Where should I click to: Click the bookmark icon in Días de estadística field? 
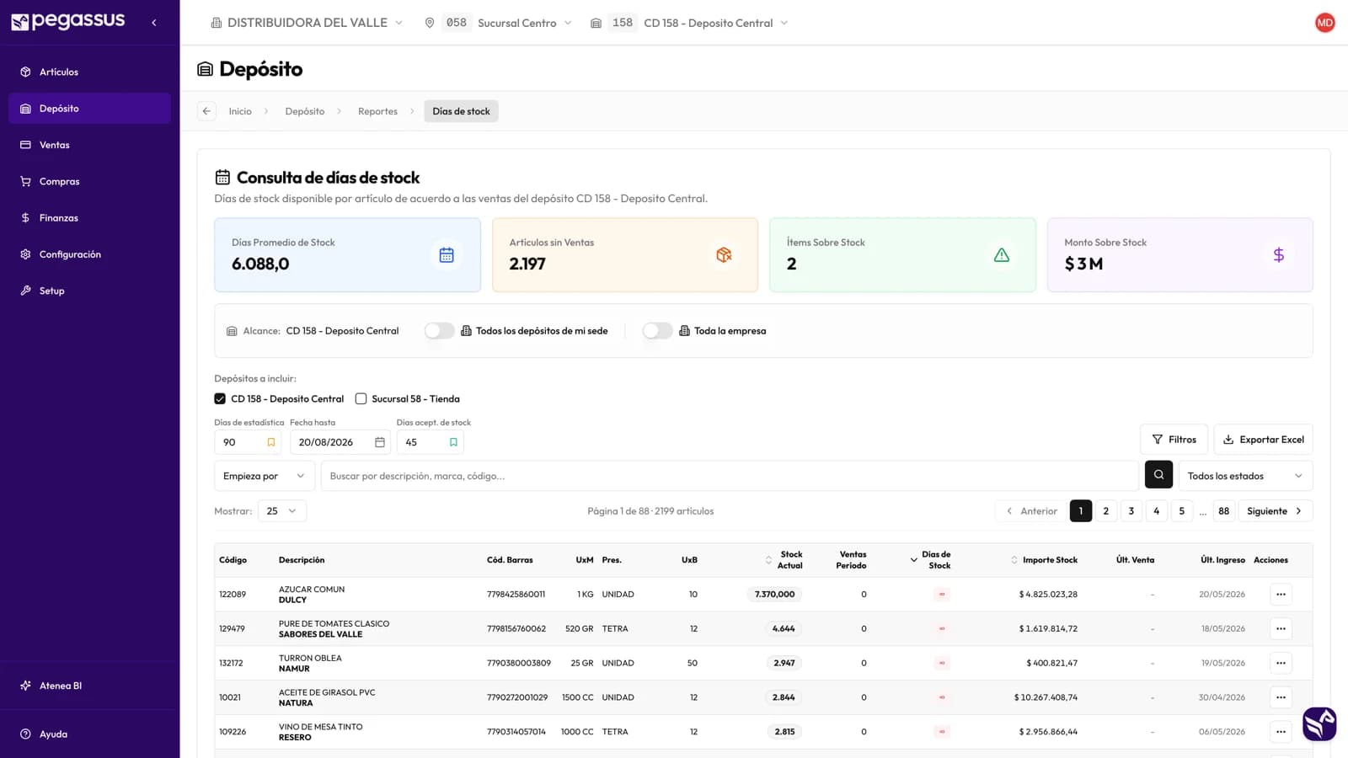pos(270,442)
